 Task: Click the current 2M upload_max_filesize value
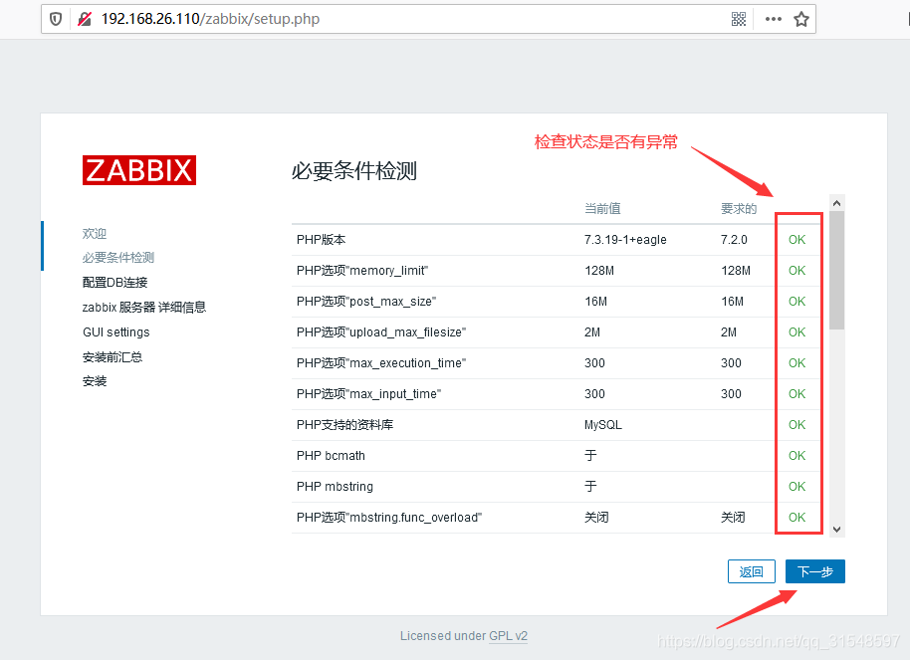[x=592, y=332]
